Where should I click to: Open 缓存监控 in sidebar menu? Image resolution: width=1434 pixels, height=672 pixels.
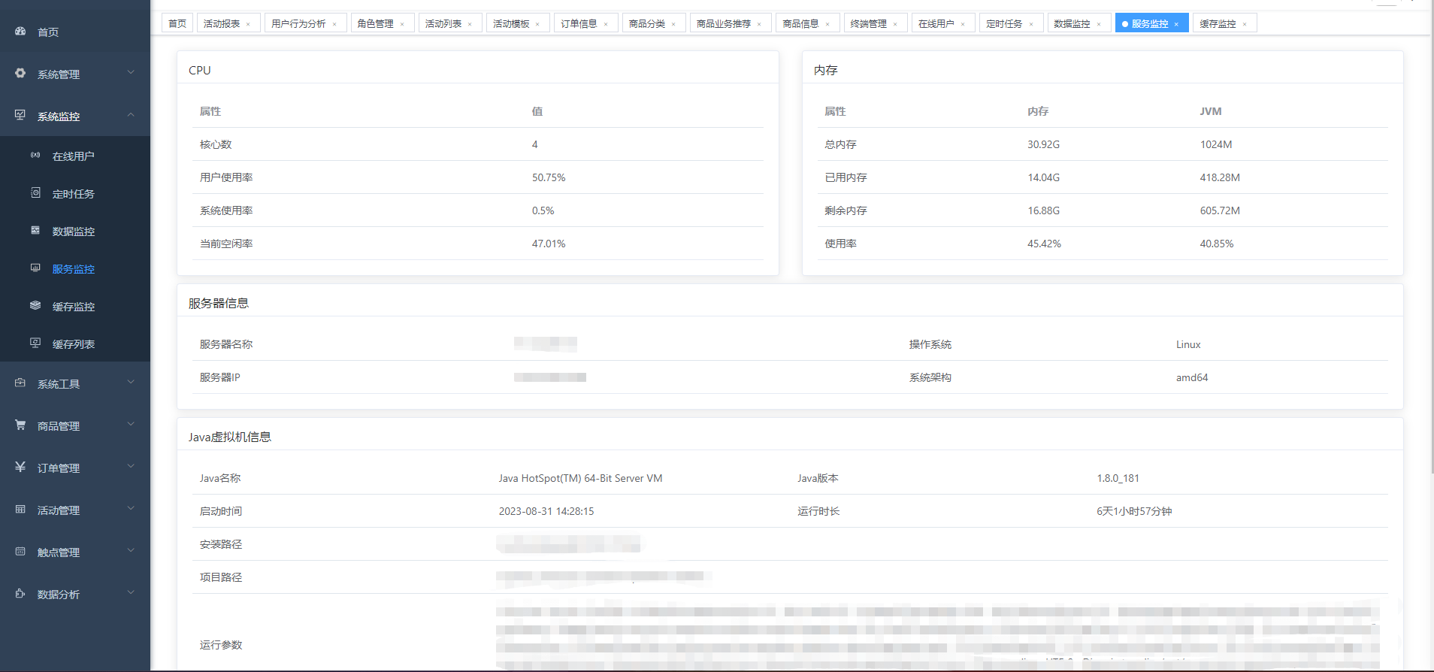tap(75, 306)
